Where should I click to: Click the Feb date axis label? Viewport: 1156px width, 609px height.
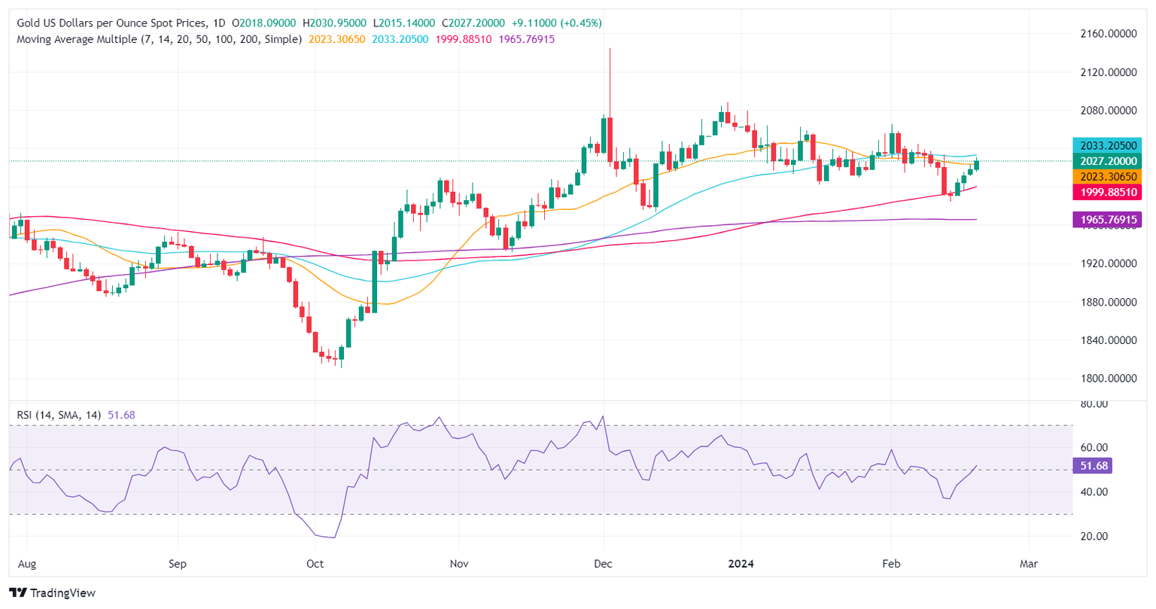(891, 563)
